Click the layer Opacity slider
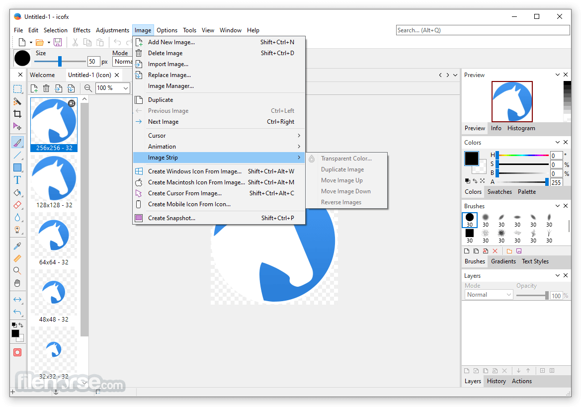Screen dimensions: 581x407 point(532,295)
